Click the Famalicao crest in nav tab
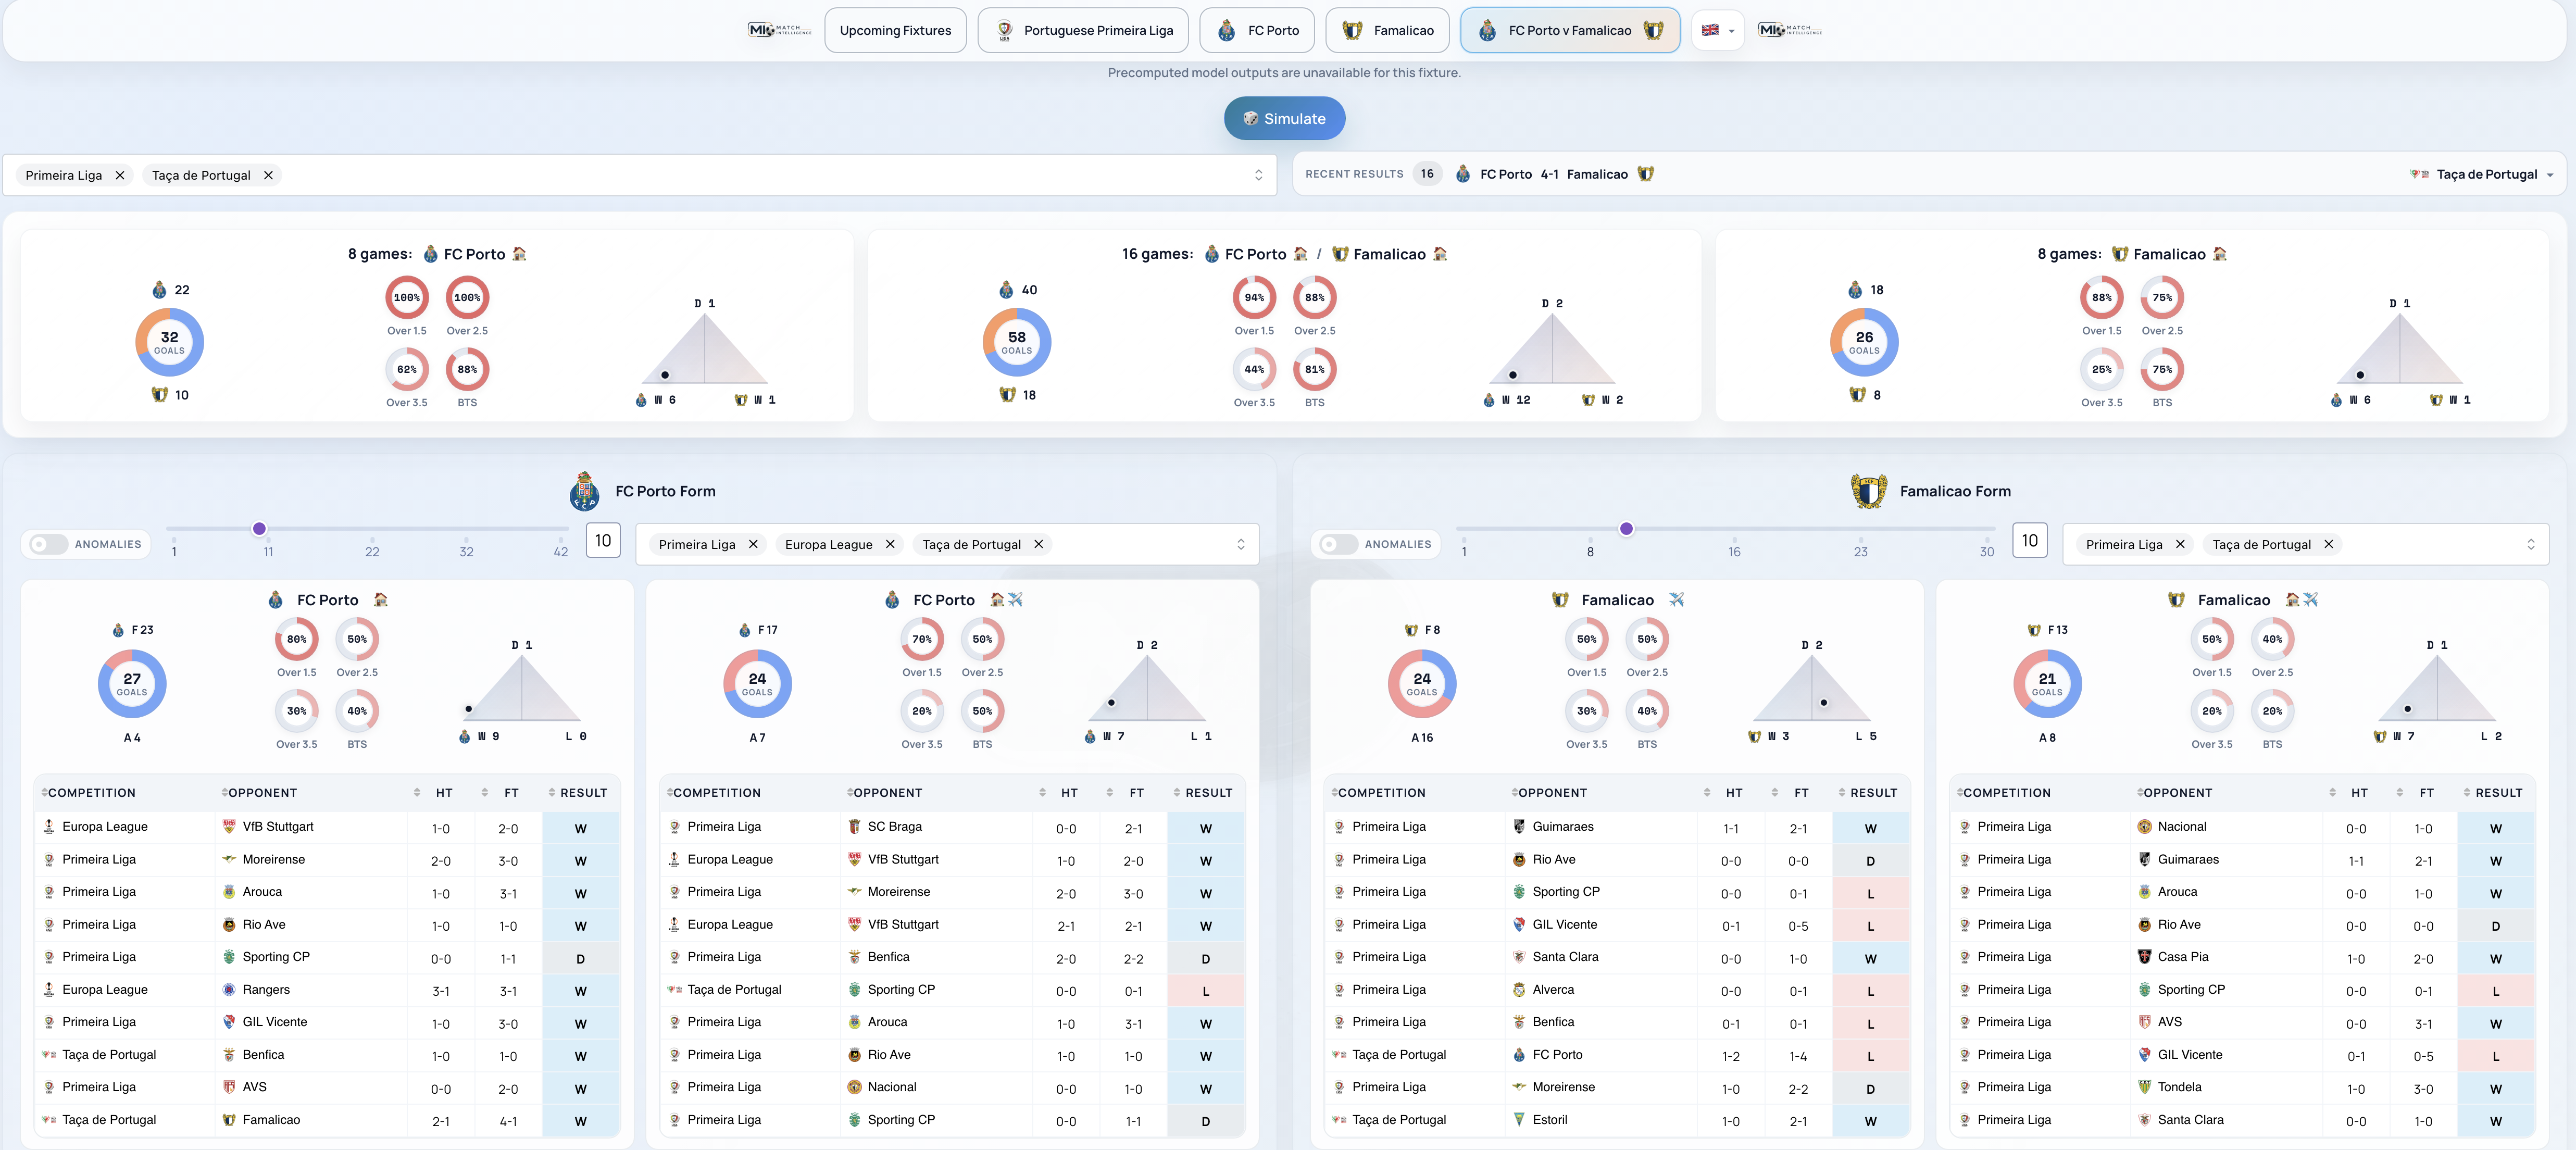This screenshot has width=2576, height=1150. 1352,31
